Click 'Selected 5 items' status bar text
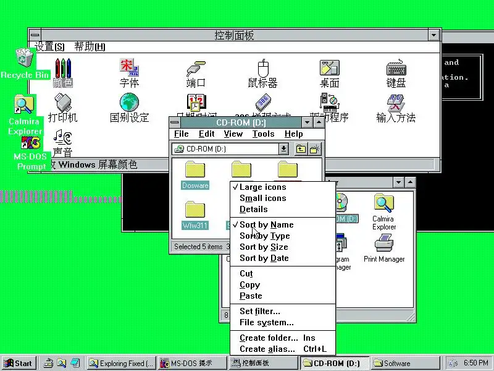The image size is (494, 371). 198,247
